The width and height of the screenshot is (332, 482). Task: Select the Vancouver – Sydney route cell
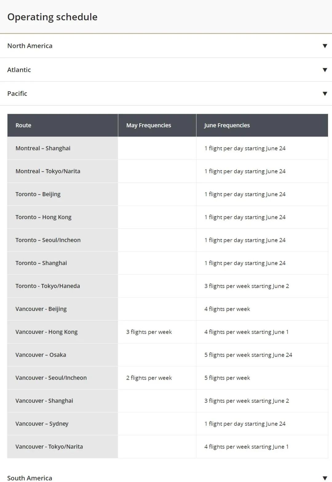[42, 424]
